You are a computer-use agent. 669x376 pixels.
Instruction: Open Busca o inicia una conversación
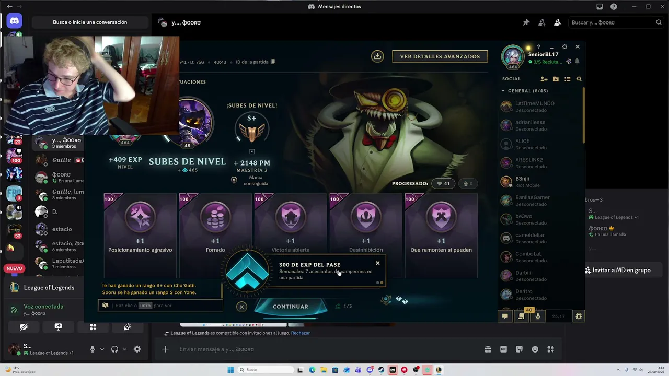click(x=90, y=22)
